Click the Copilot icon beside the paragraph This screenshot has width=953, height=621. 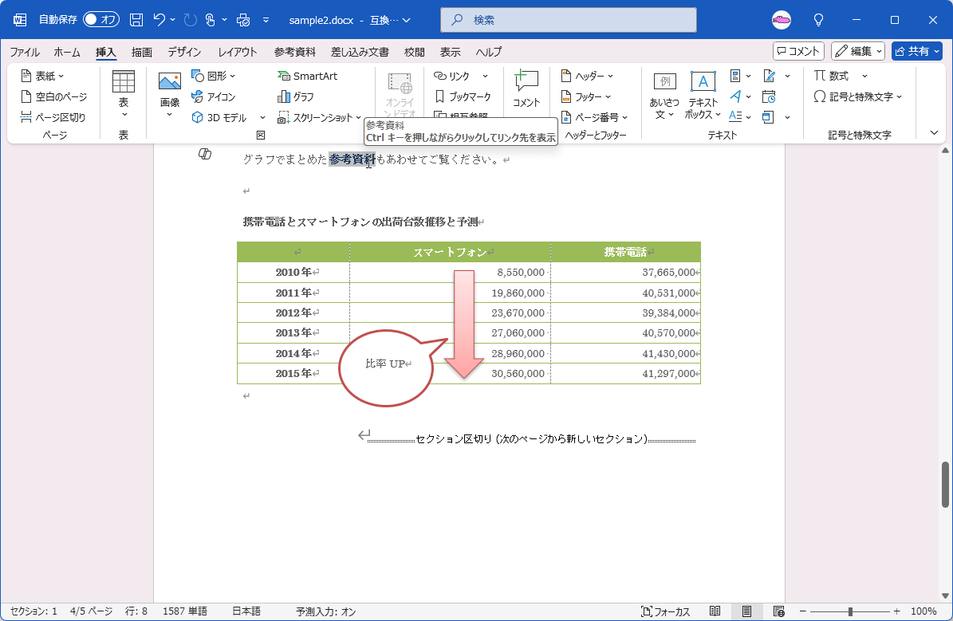[205, 155]
